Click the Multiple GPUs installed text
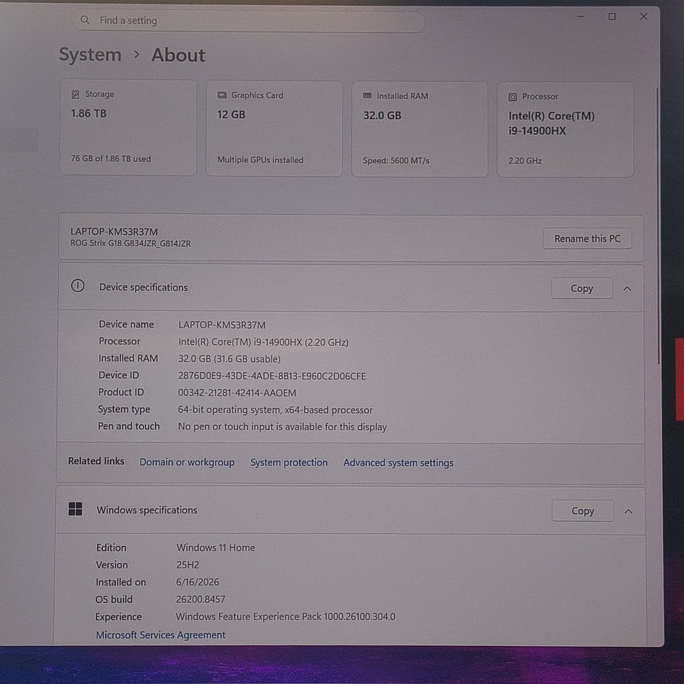The height and width of the screenshot is (684, 684). click(260, 160)
